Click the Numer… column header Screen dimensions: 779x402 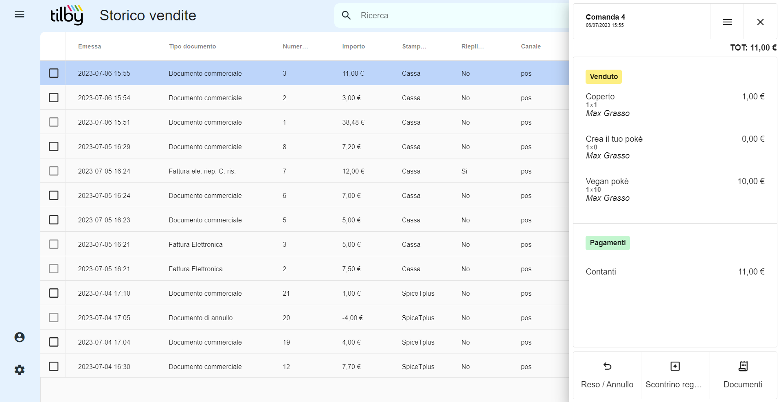point(295,46)
